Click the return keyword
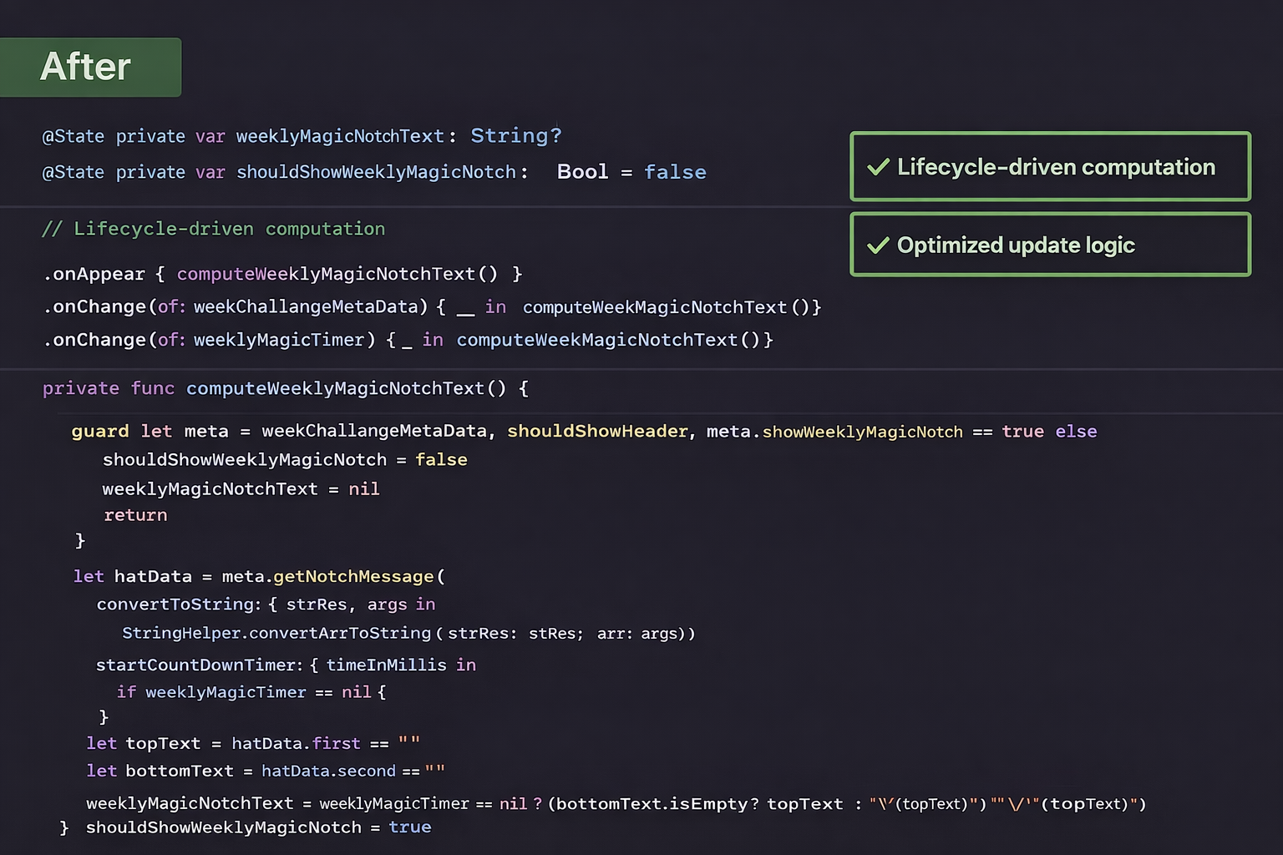 point(135,515)
